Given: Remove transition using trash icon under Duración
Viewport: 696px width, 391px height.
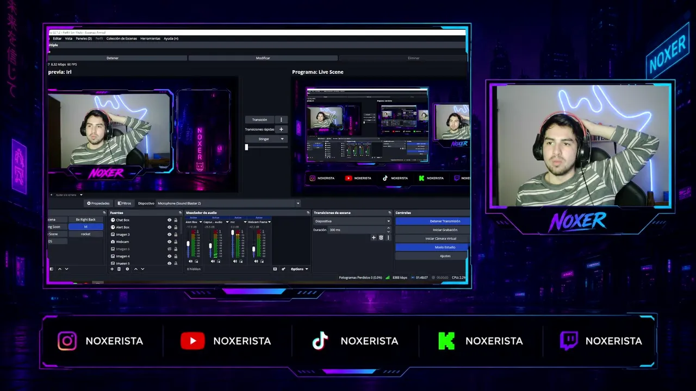Looking at the screenshot, I should 381,237.
